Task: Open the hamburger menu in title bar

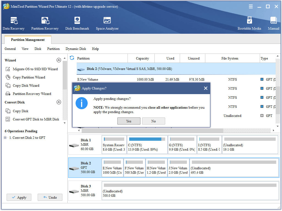Action: click(x=251, y=6)
